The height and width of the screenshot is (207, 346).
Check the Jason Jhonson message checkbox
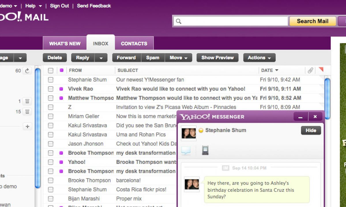(51, 144)
